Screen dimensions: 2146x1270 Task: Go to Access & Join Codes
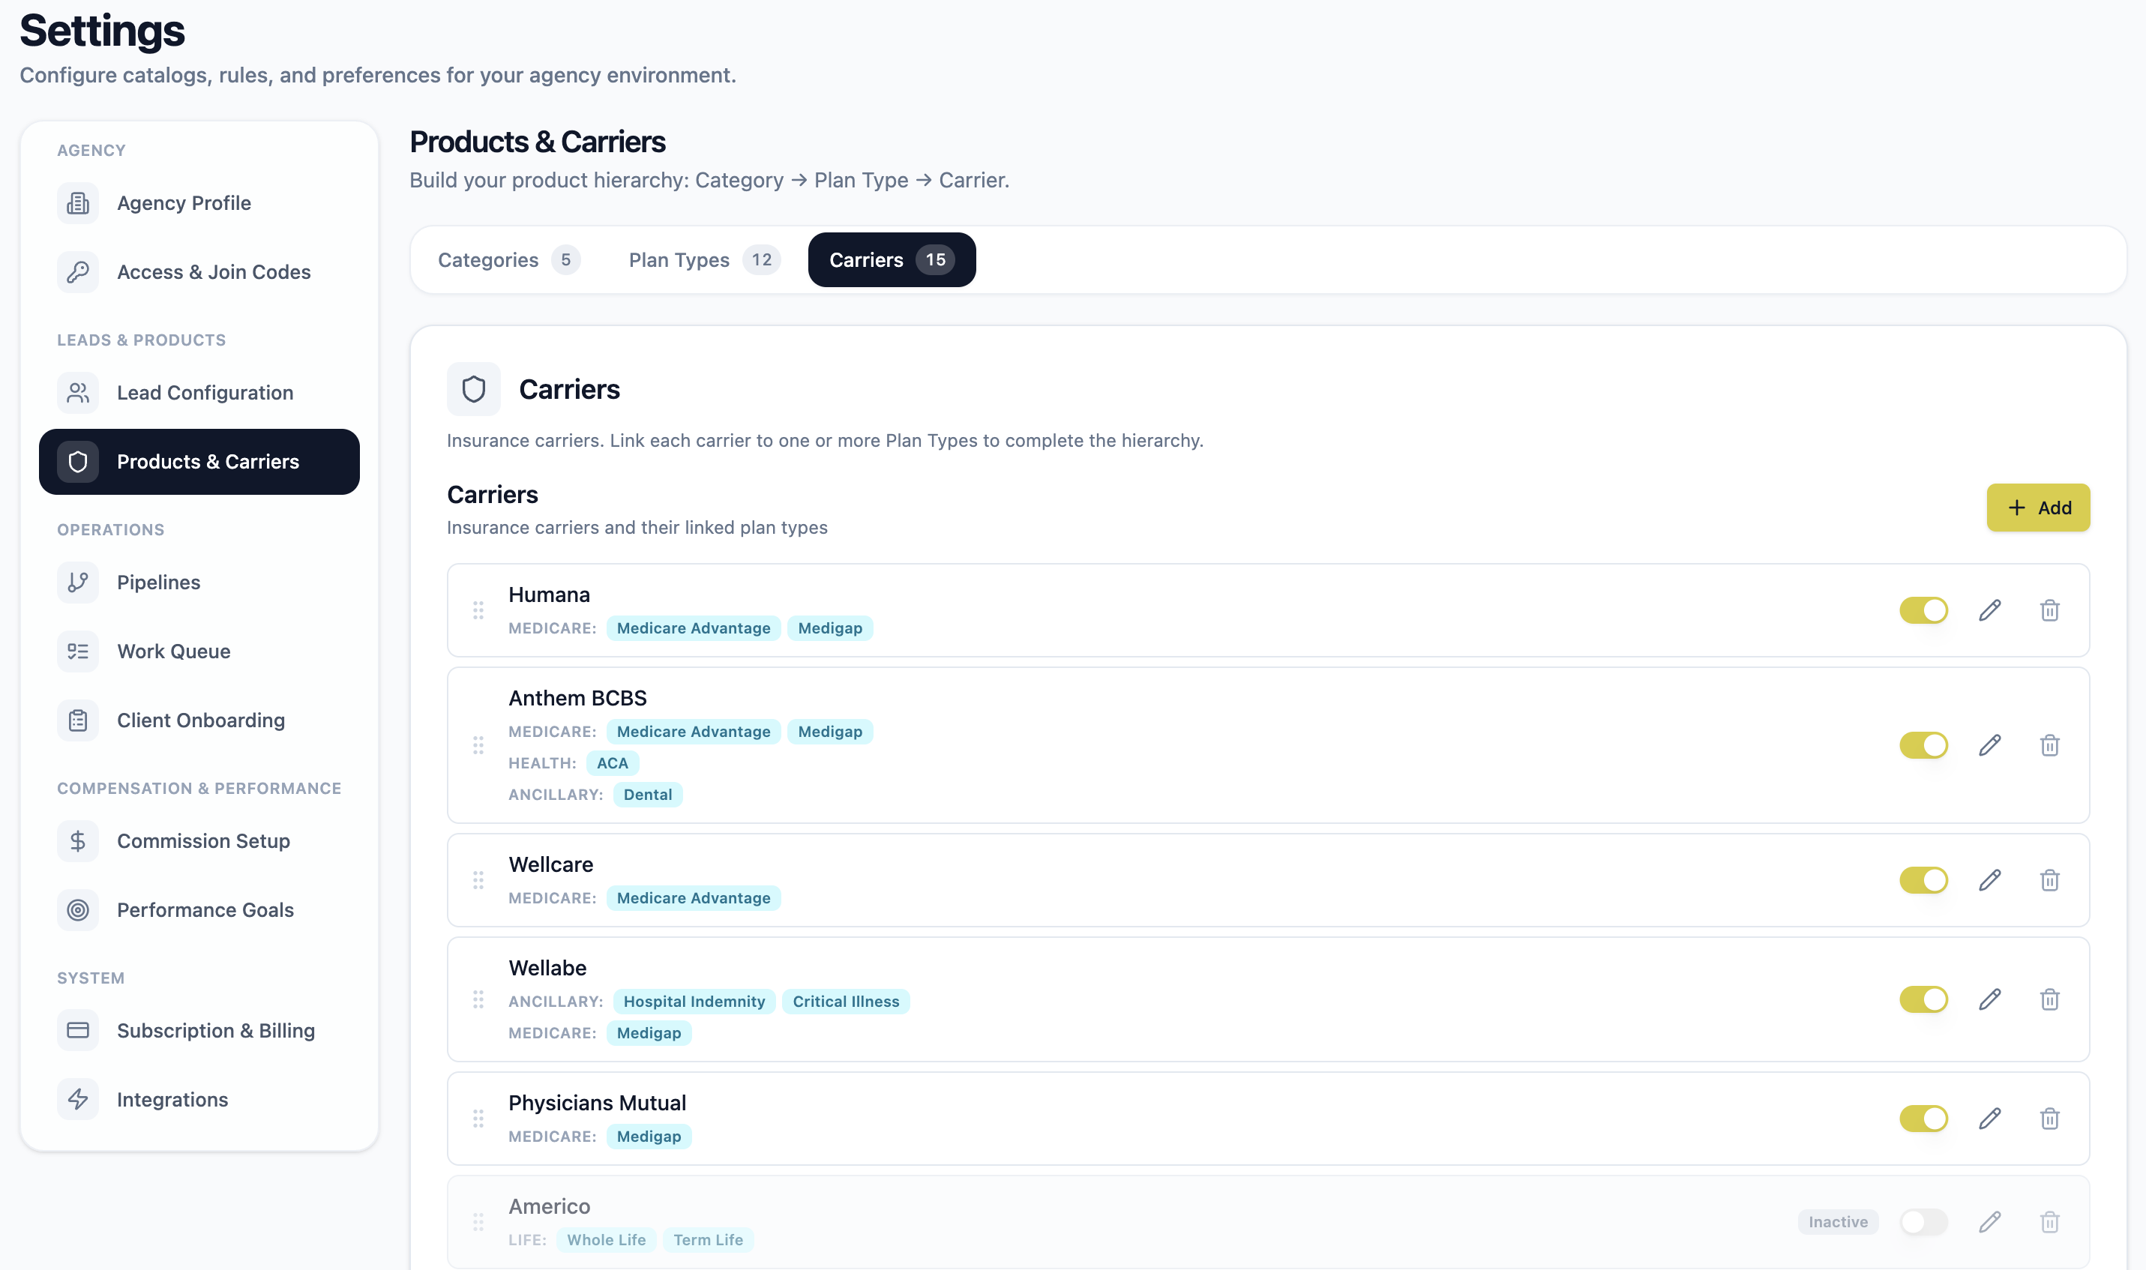pos(199,272)
